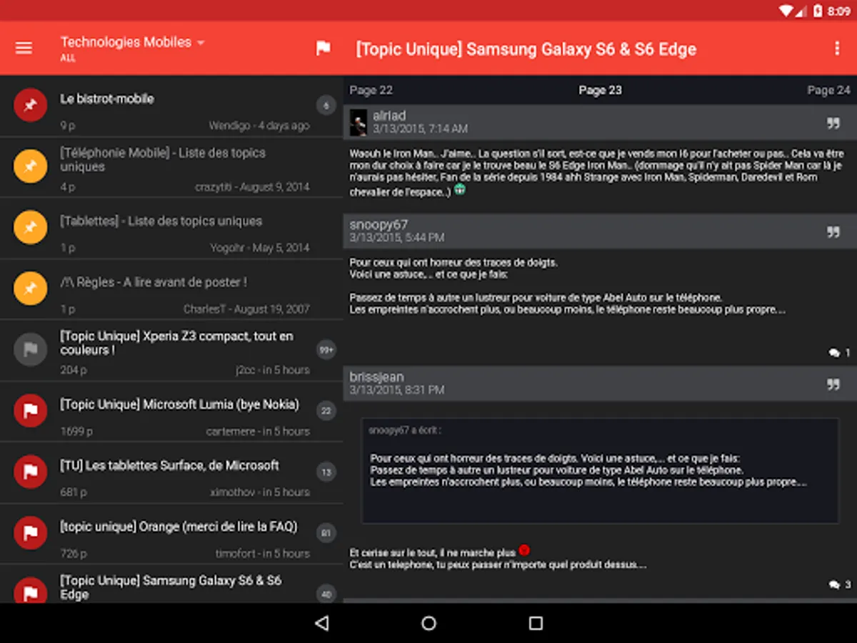Open Xperia Z3 compact, tout en couleurs topic
This screenshot has height=643, width=857.
point(171,351)
